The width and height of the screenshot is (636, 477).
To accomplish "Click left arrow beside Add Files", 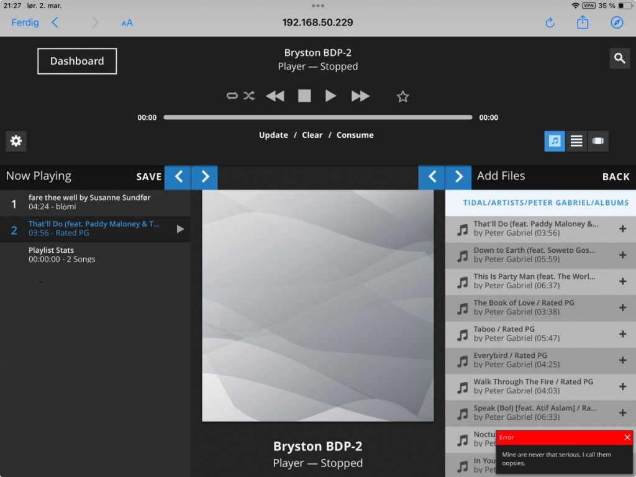I will pyautogui.click(x=432, y=177).
